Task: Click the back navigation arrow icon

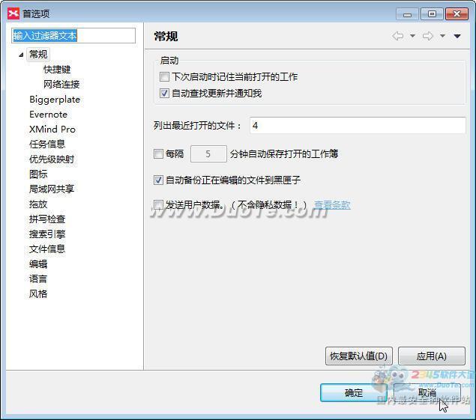Action: coord(398,36)
